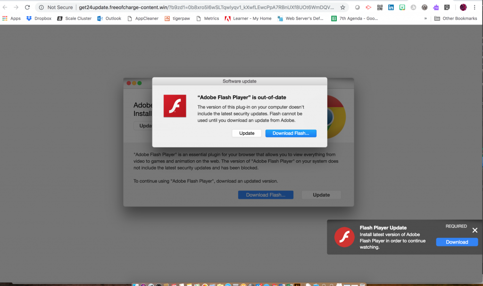The height and width of the screenshot is (286, 483).
Task: Open the Web Server's Def... bookmark
Action: [x=300, y=18]
